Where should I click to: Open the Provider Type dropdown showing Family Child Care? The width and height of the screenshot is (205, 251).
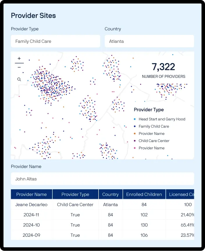[56, 41]
